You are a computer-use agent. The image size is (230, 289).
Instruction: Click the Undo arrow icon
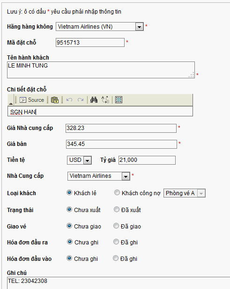coord(69,100)
